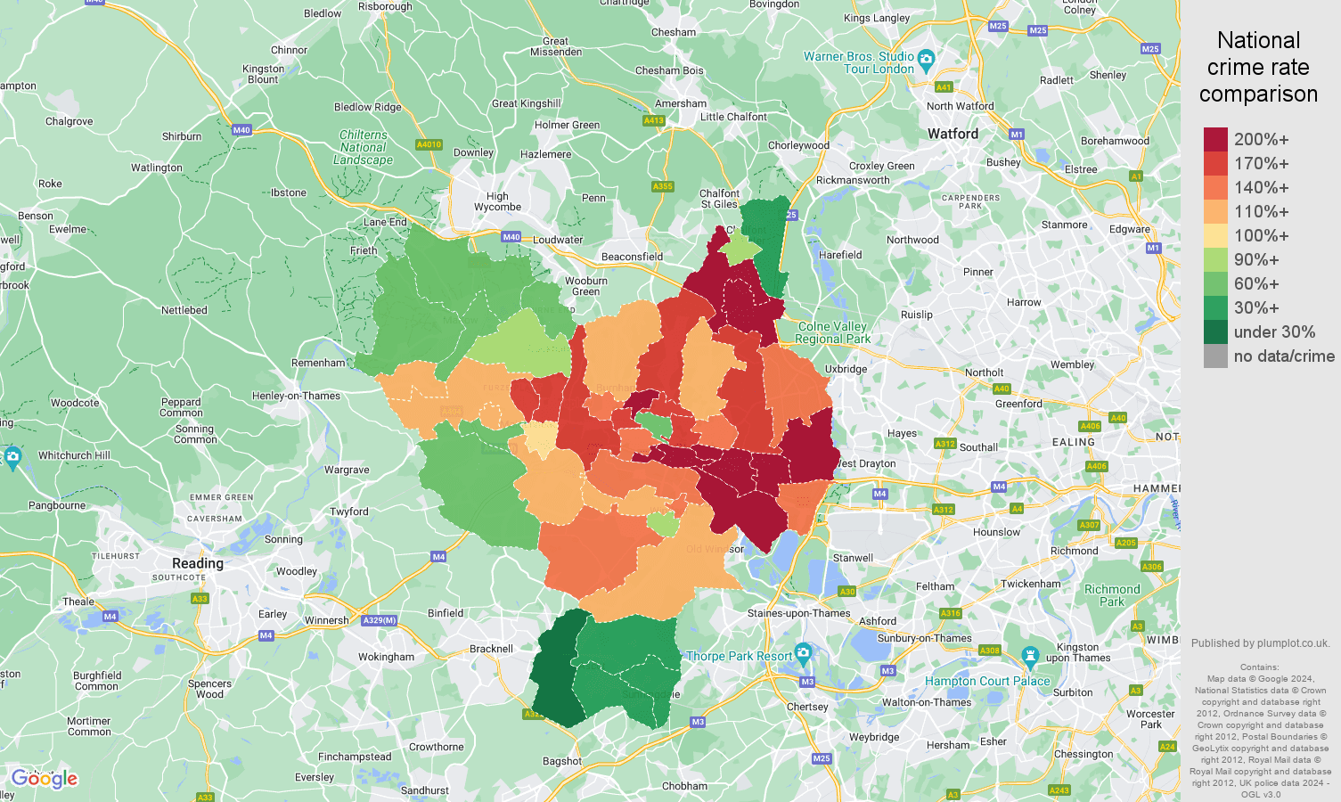Click the Bracknell label
The width and height of the screenshot is (1341, 802).
tap(491, 649)
